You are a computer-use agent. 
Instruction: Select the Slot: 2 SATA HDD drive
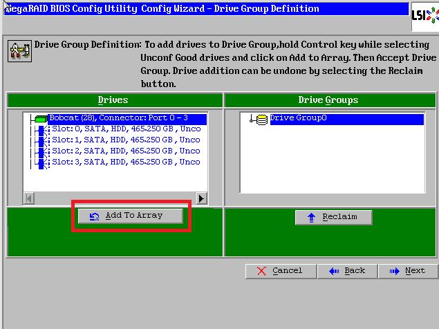coord(127,151)
